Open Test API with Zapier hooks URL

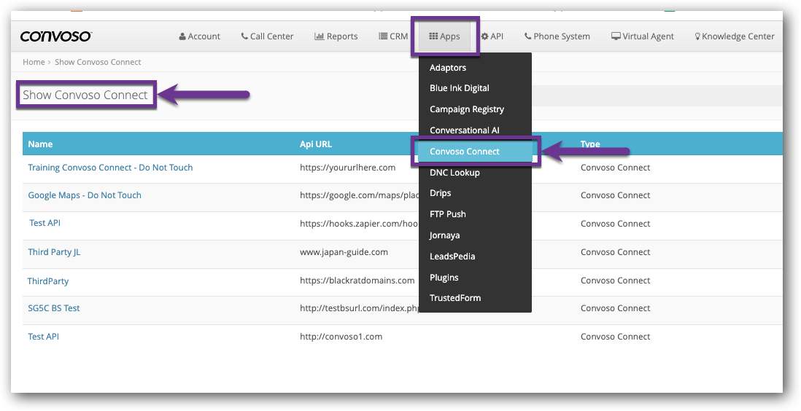click(45, 222)
